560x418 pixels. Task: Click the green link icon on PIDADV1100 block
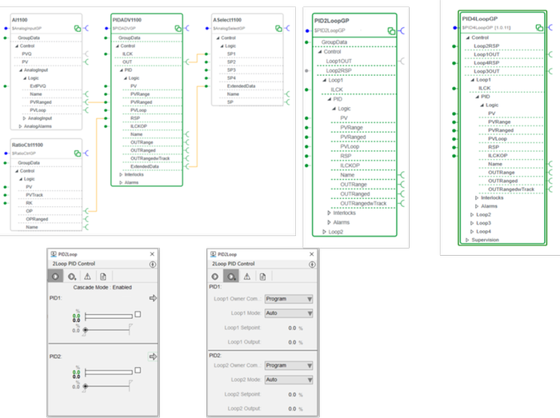(178, 28)
